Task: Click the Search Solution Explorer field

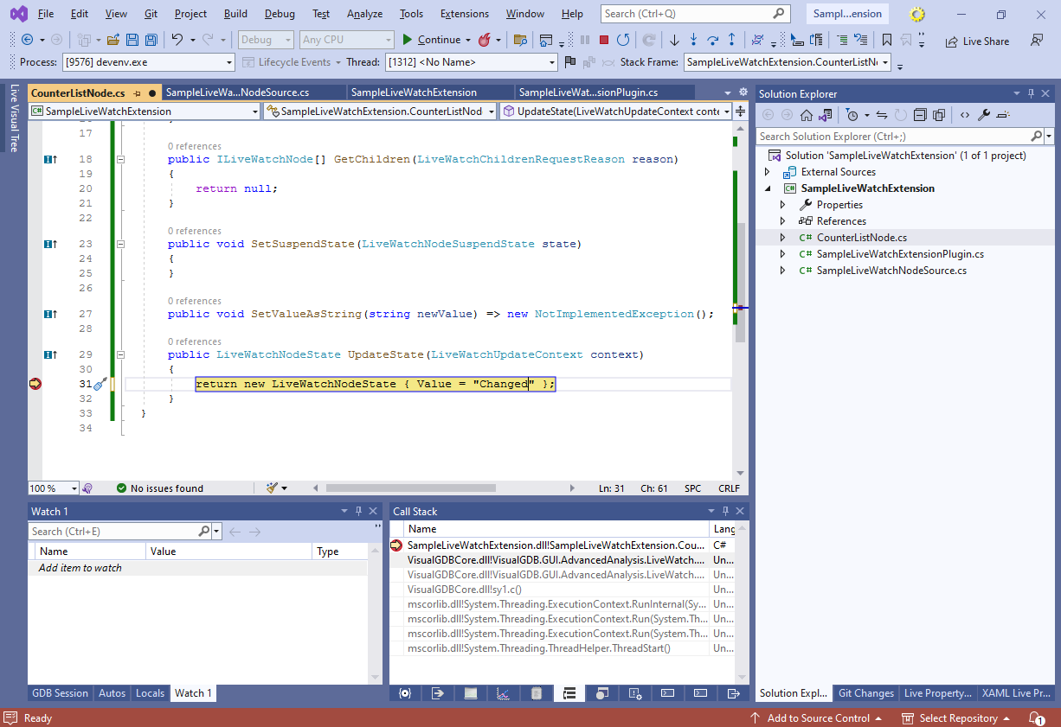Action: [893, 137]
